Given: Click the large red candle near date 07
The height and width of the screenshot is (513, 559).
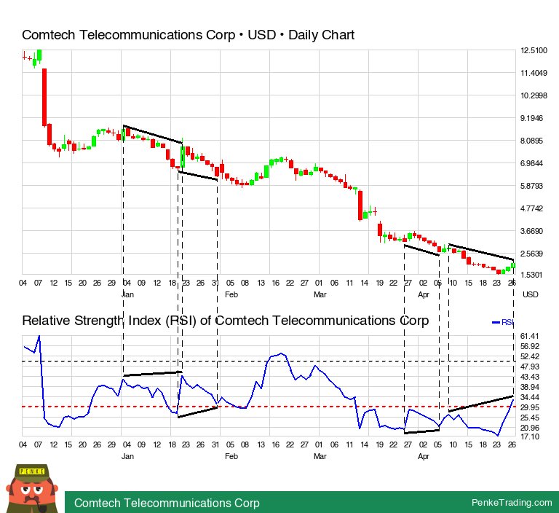Looking at the screenshot, I should (x=44, y=97).
